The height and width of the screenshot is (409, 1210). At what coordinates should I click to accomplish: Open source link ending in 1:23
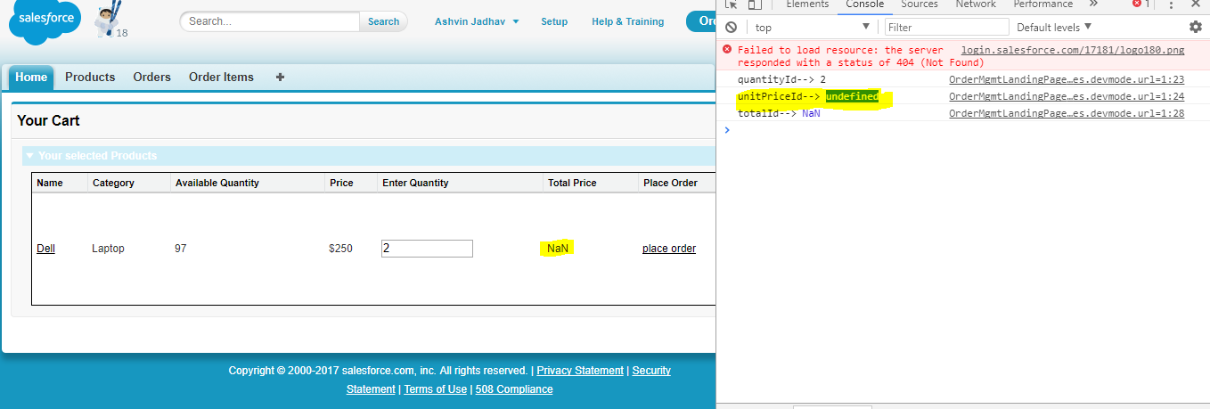click(1067, 79)
